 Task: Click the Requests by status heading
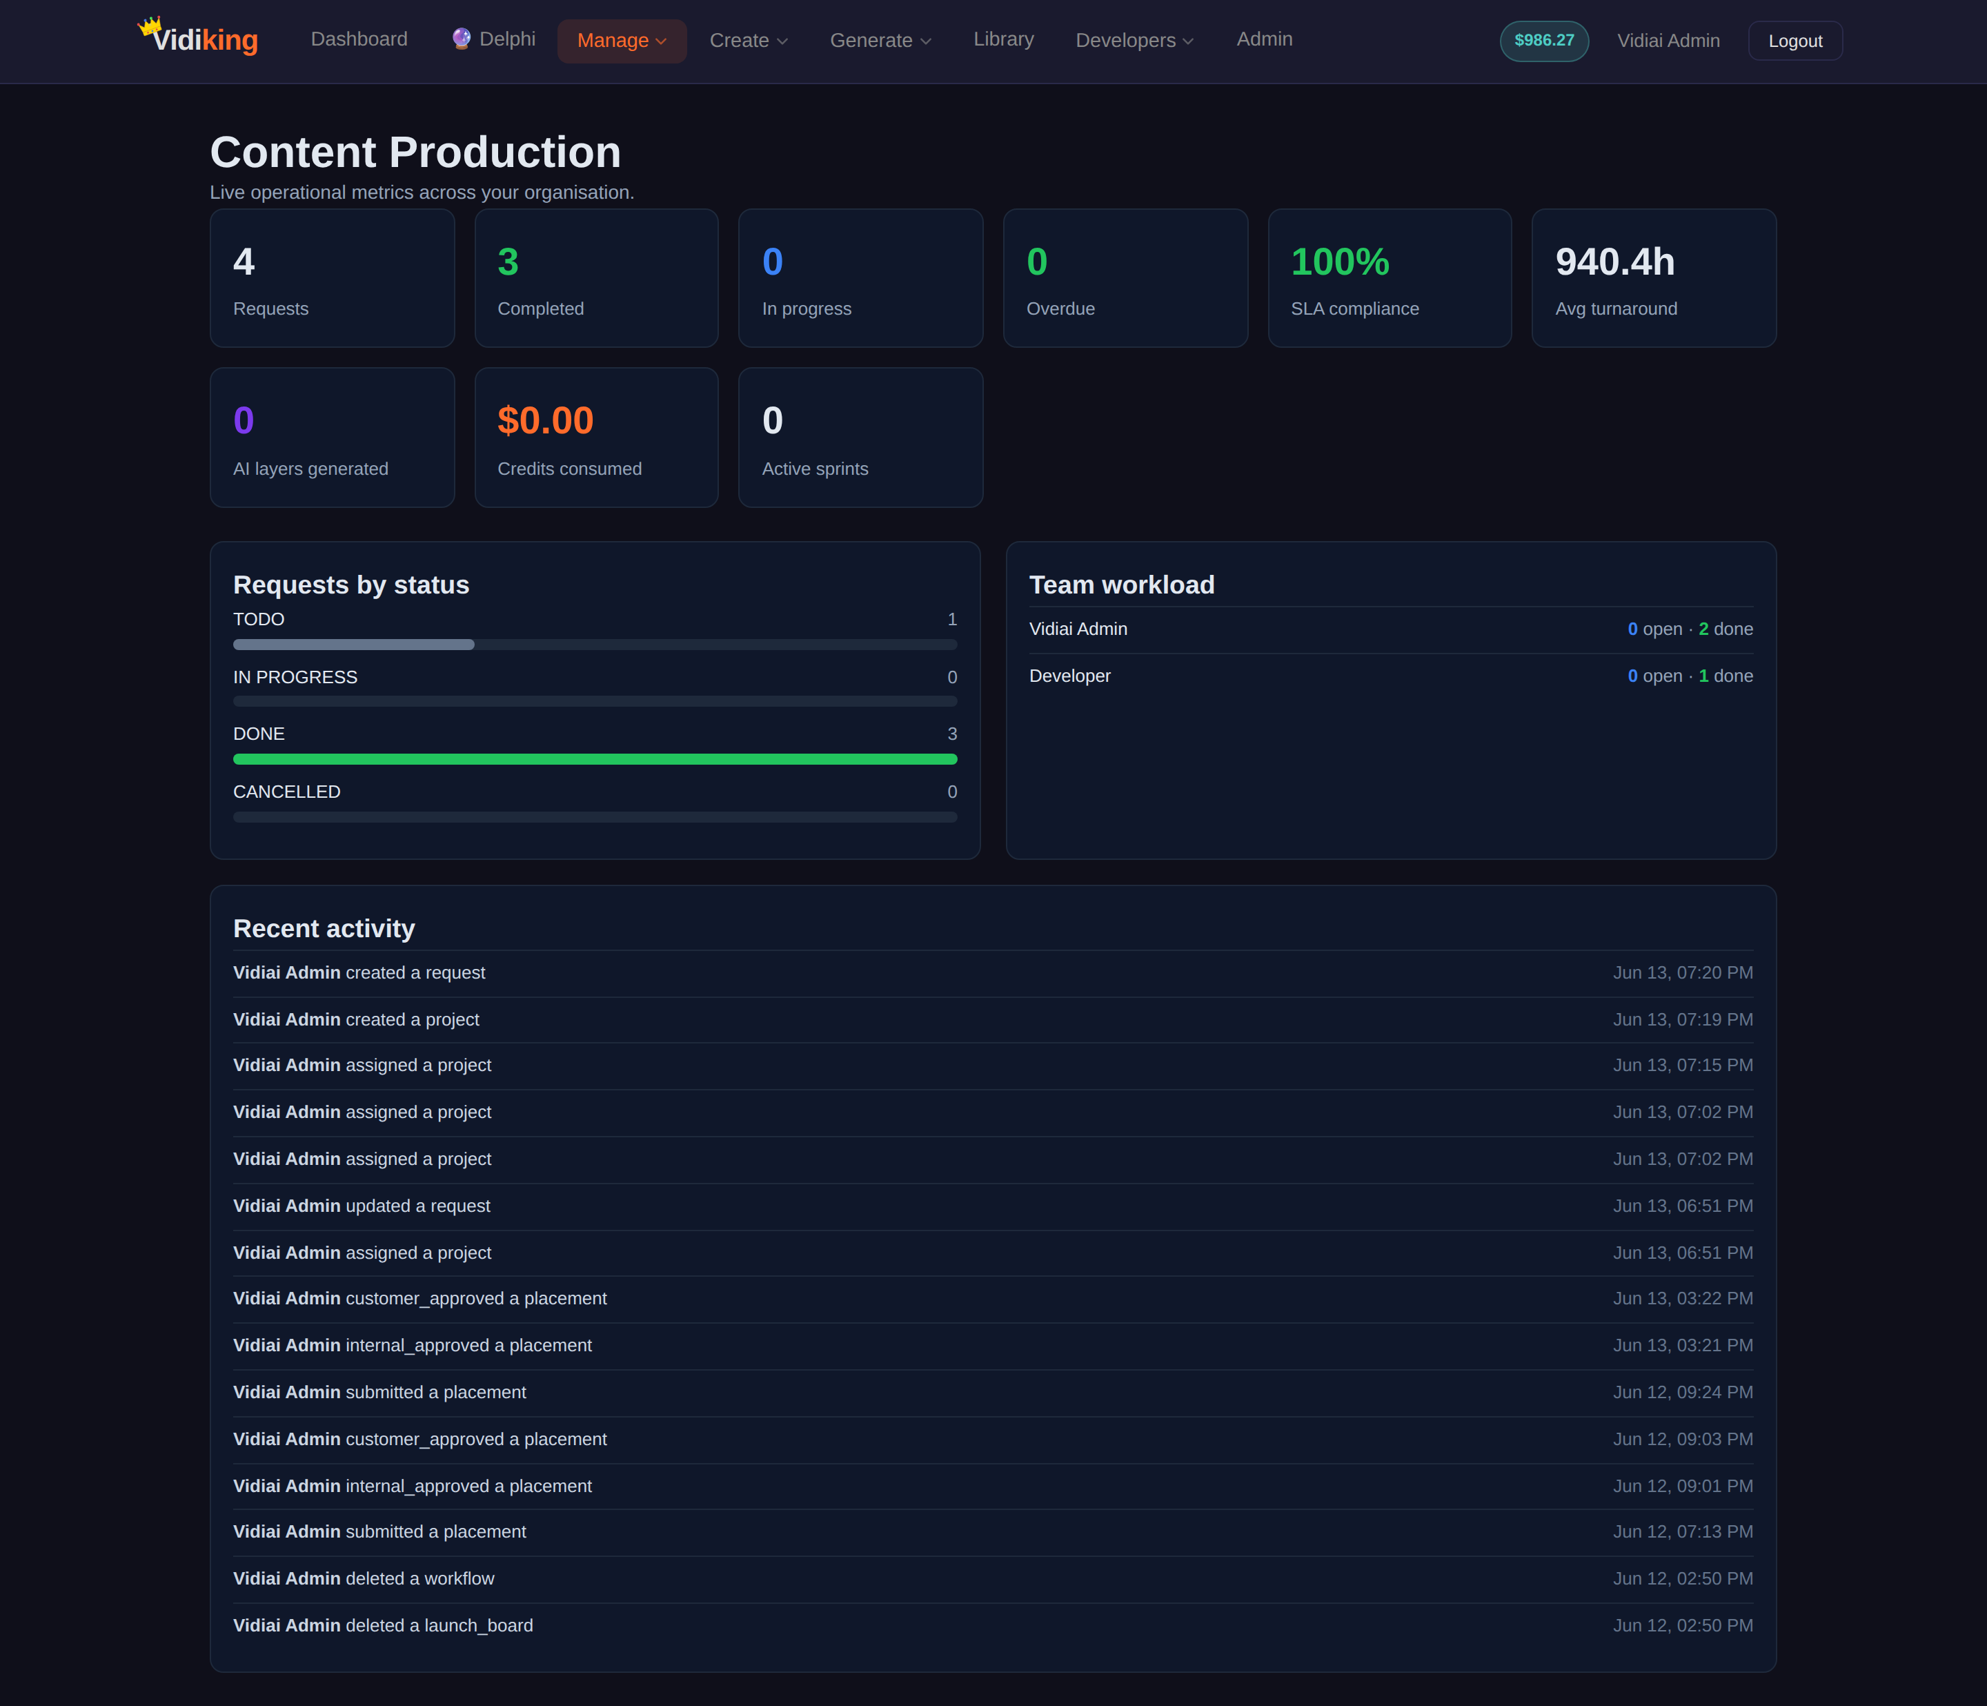pos(351,585)
